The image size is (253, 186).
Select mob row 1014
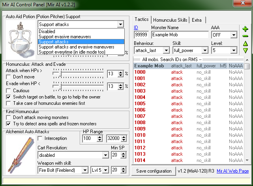pos(188,160)
